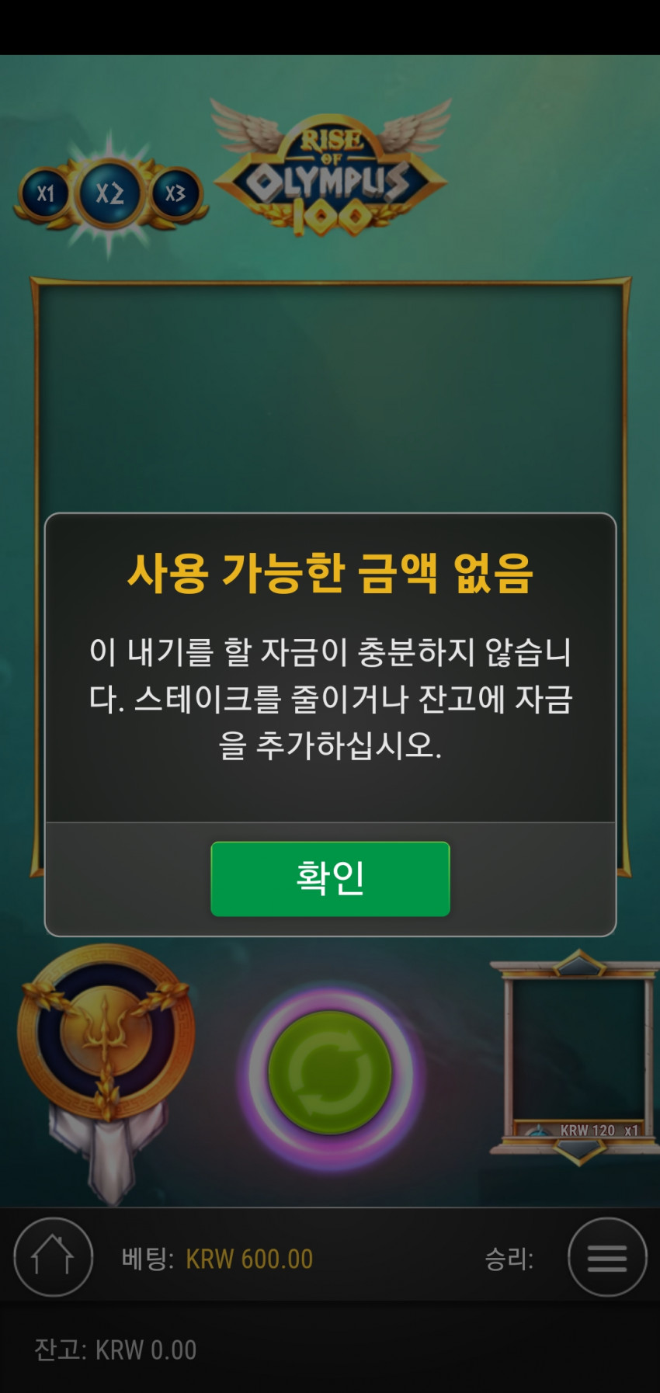Tap the 베팅 label in bottom bar
Image resolution: width=660 pixels, height=1393 pixels.
(147, 1259)
